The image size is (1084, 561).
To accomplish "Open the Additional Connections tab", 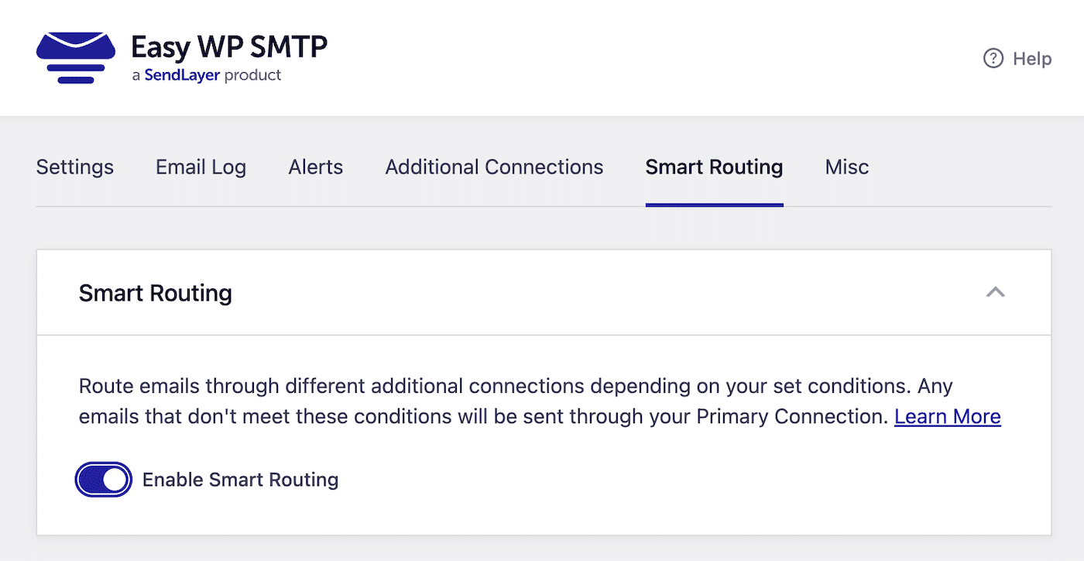I will point(493,167).
